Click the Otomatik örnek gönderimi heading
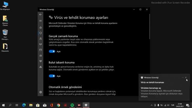This screenshot has width=192, height=108. 65,87
